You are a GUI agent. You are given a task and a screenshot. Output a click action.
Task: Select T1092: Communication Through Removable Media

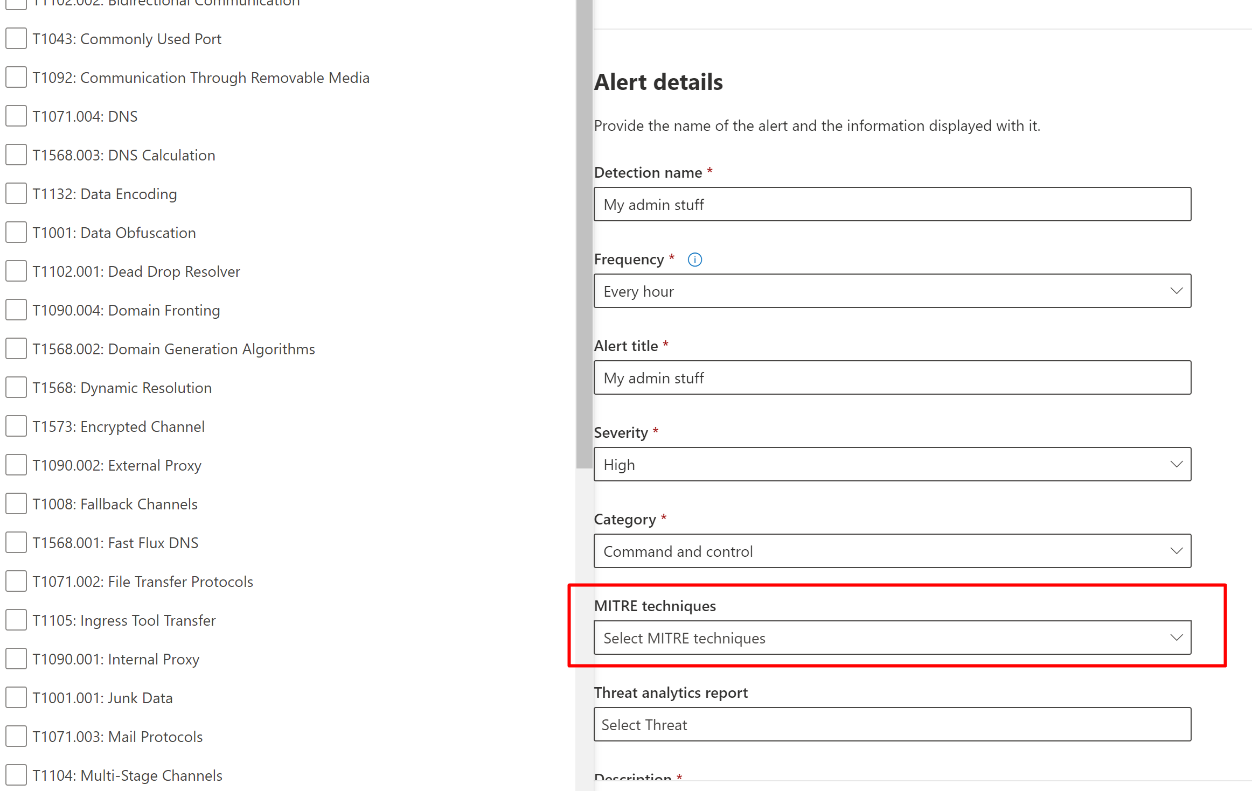(16, 78)
